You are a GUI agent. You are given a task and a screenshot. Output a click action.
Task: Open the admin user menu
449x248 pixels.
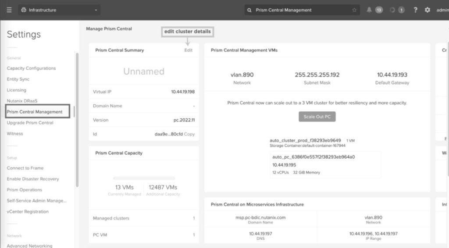point(442,10)
